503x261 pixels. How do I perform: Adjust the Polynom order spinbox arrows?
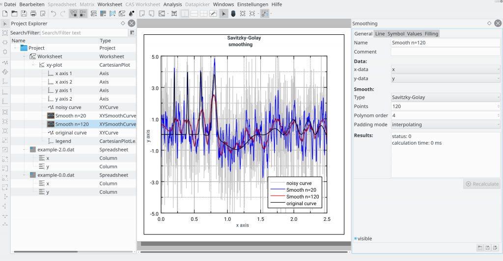[498, 115]
